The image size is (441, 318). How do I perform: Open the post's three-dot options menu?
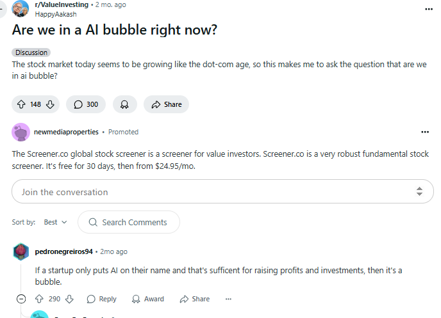(428, 9)
